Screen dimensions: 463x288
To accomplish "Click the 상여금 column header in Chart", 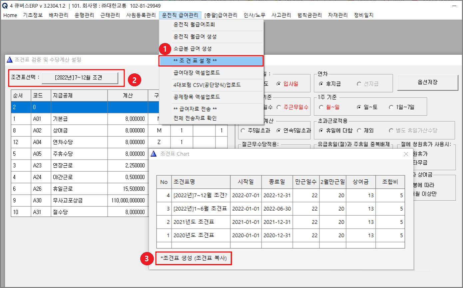I will coord(361,182).
